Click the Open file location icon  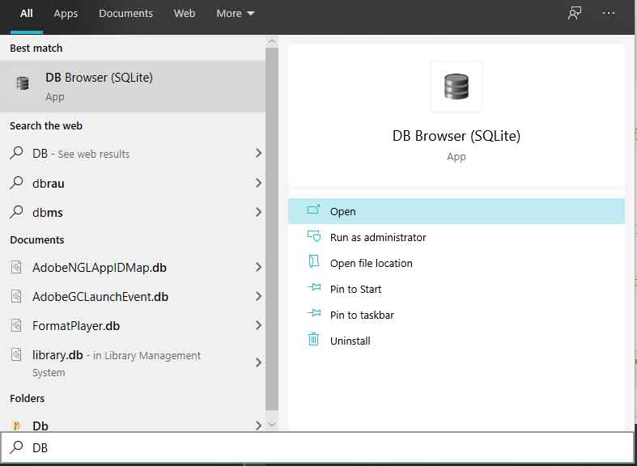click(x=313, y=261)
